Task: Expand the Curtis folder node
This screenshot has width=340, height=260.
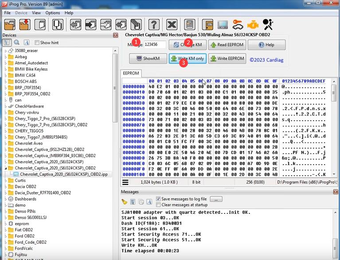Action: pos(6,181)
